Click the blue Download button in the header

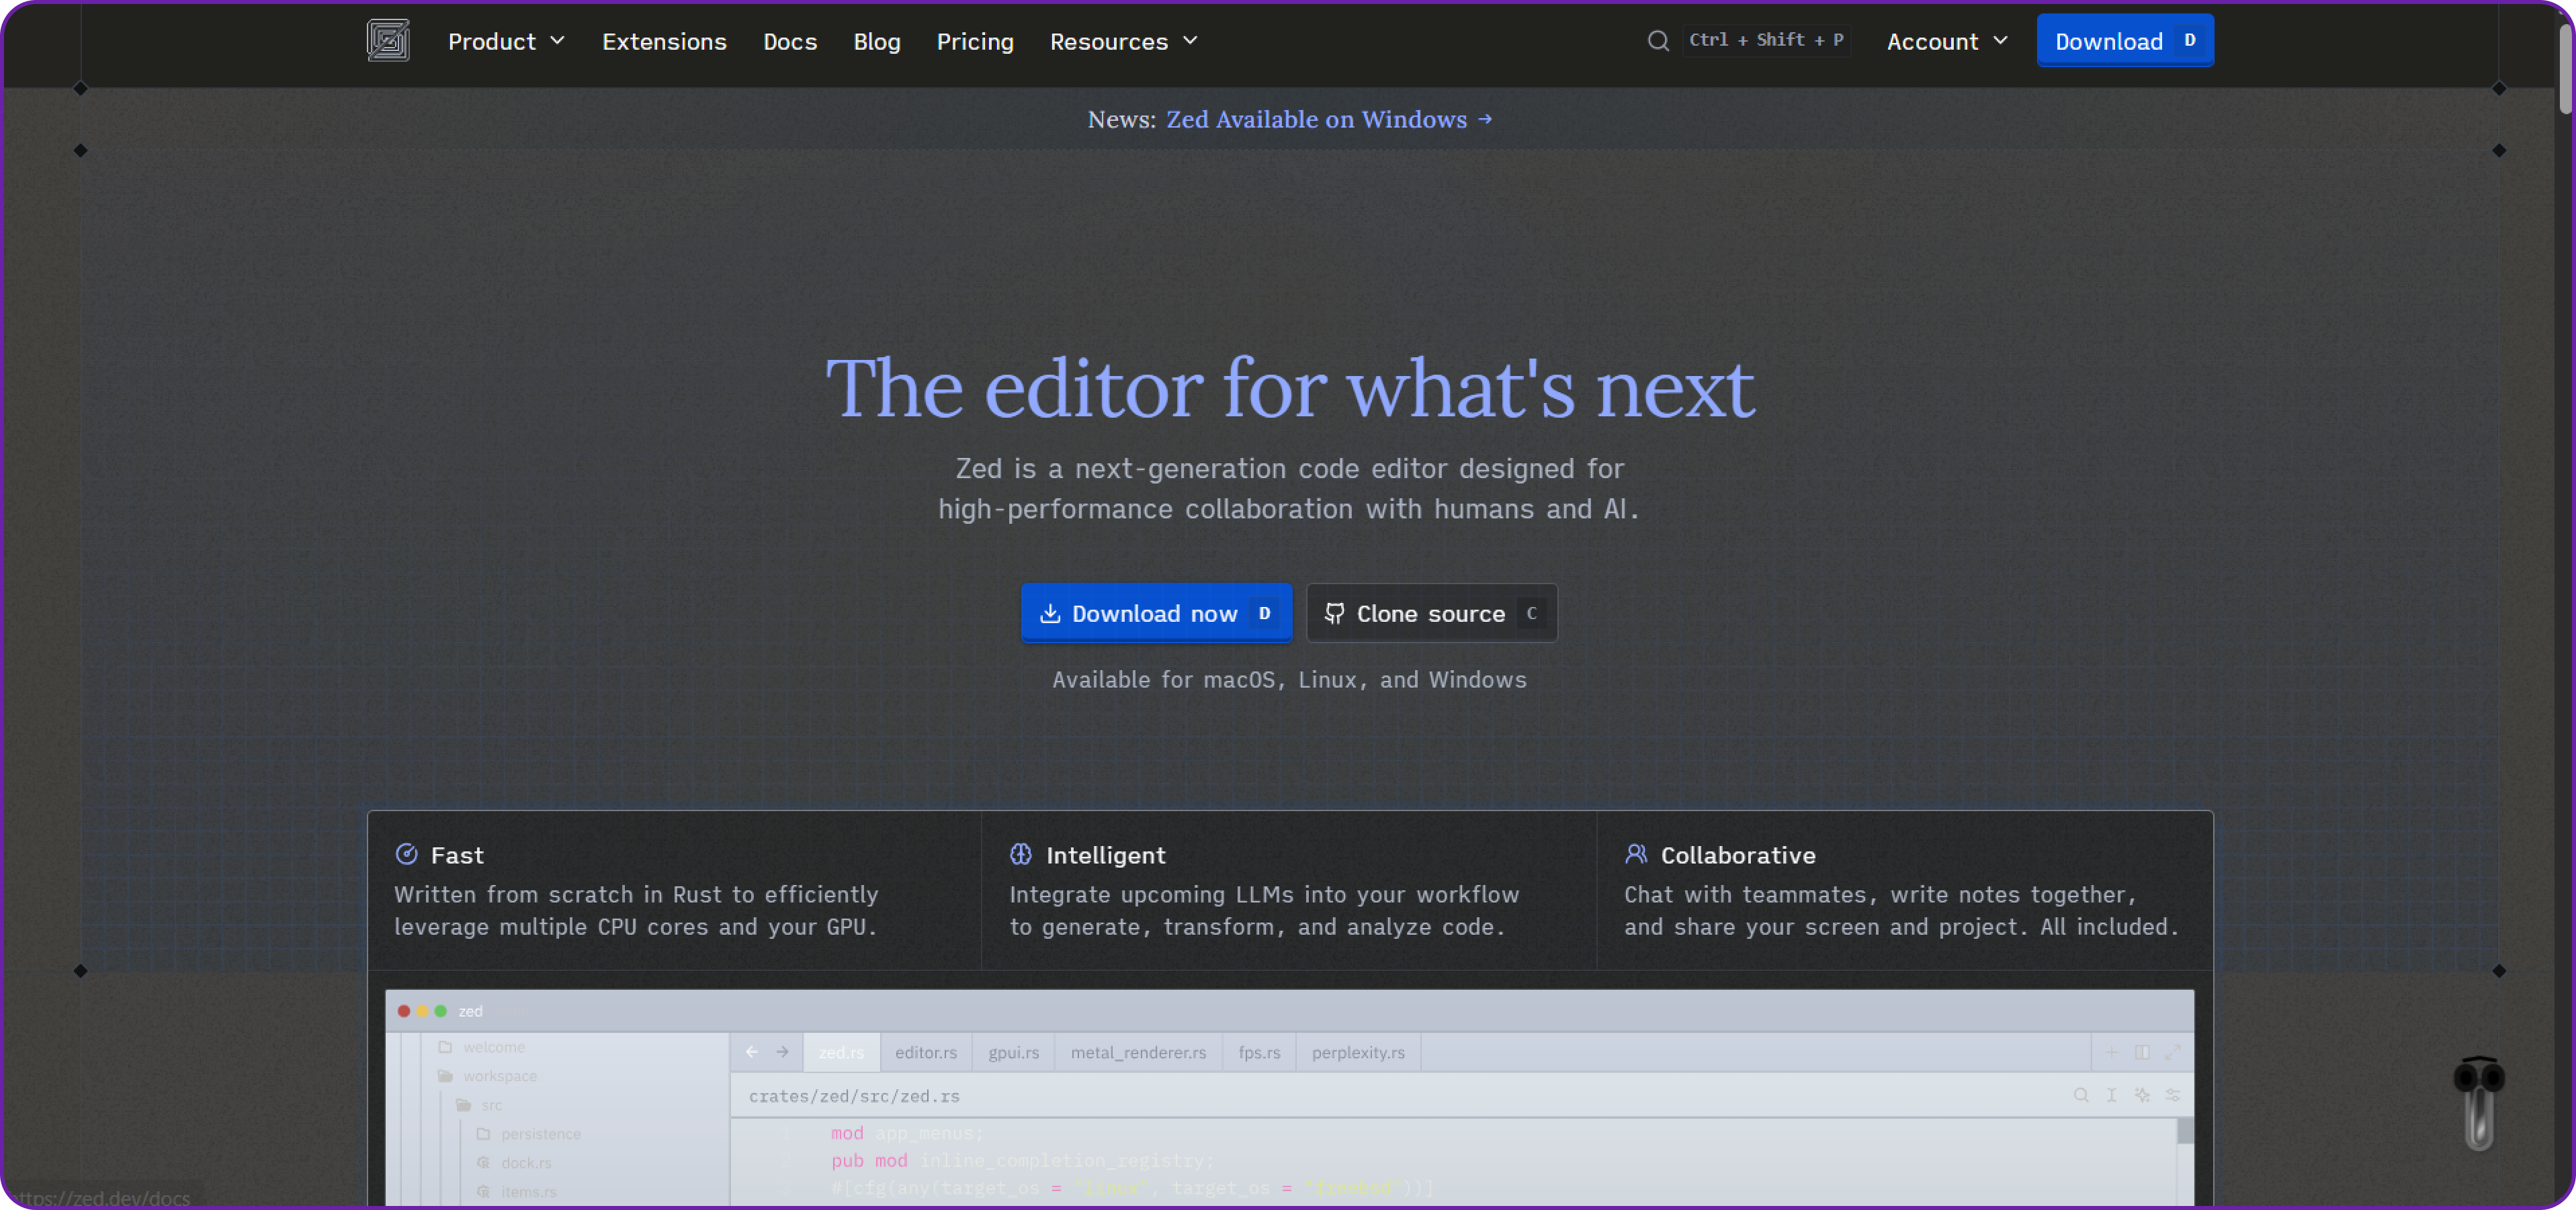click(2125, 40)
